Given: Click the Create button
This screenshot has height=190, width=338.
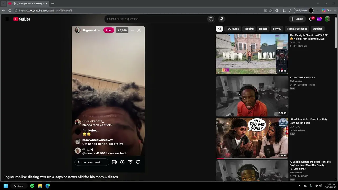Looking at the screenshot, I should (x=297, y=19).
